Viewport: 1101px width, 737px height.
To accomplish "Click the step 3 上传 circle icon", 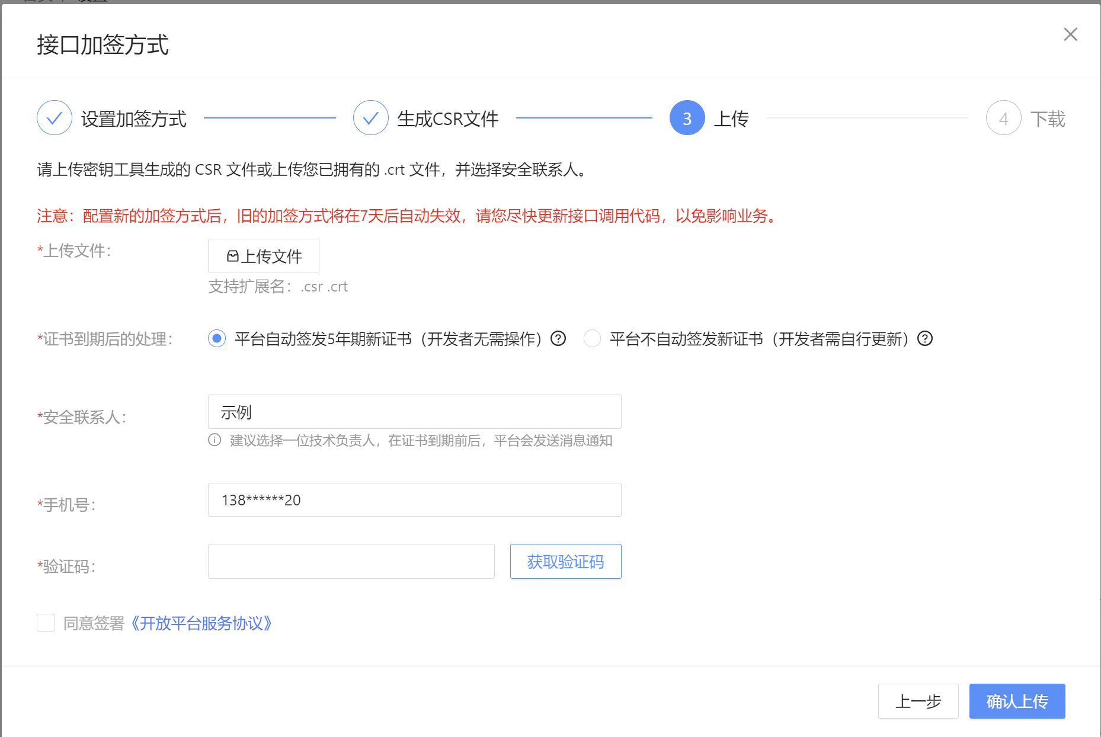I will (687, 118).
